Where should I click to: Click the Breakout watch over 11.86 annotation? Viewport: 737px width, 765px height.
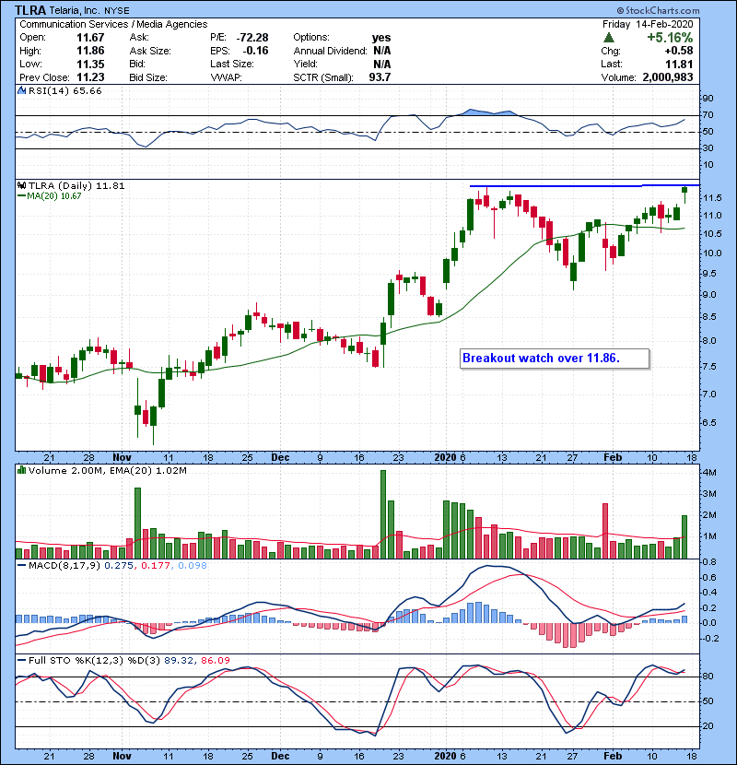(555, 359)
